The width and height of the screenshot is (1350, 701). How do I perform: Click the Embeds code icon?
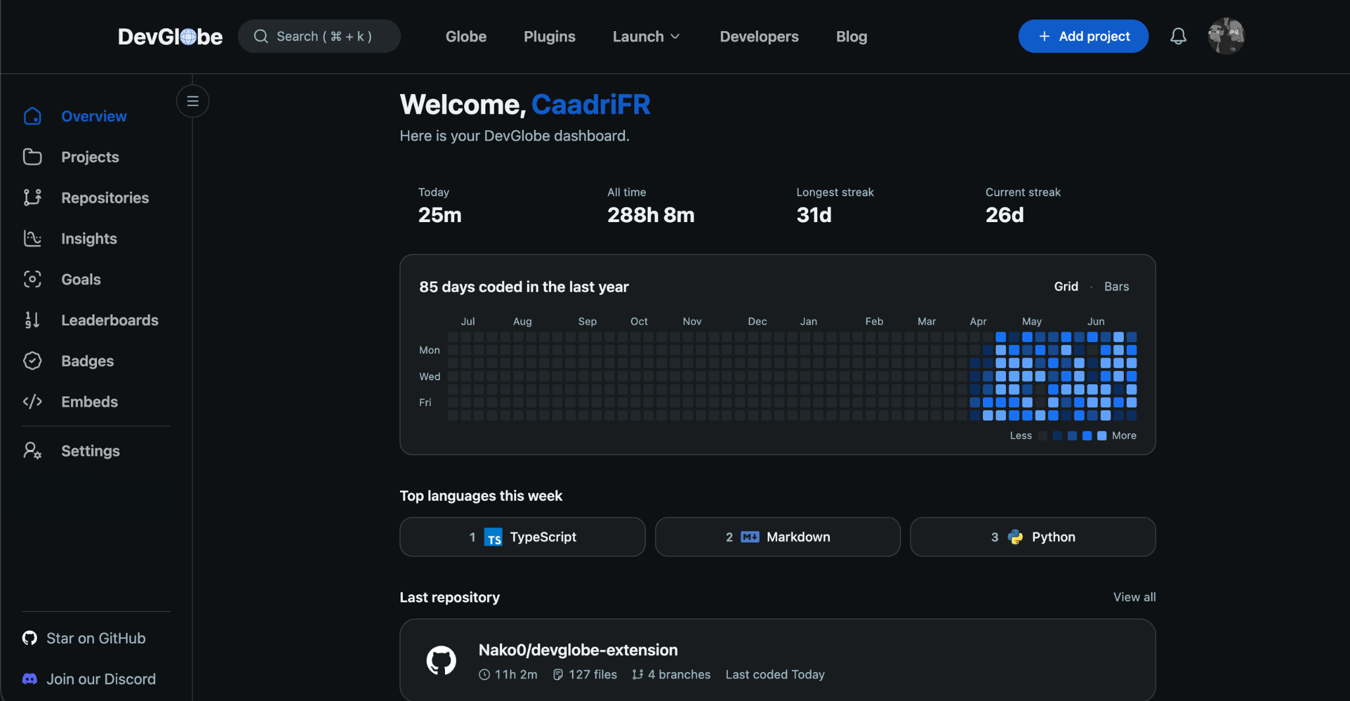[x=32, y=402]
